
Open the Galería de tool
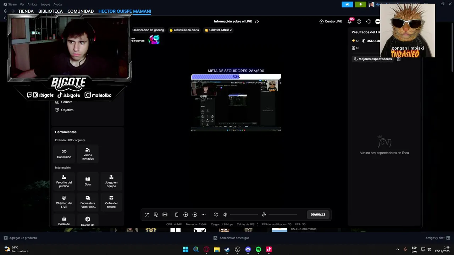tap(88, 220)
